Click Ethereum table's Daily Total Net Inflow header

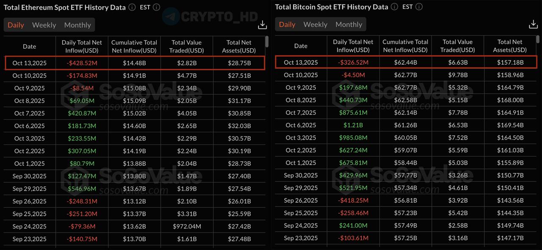[x=82, y=46]
